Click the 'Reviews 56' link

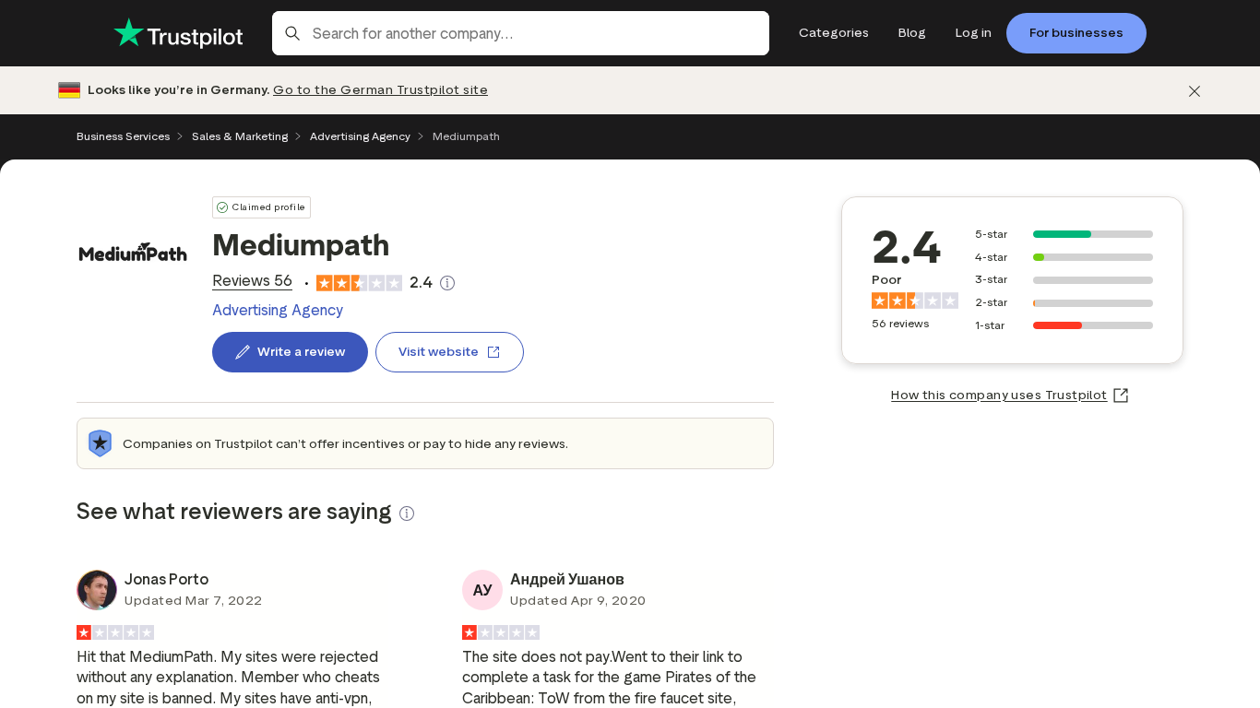click(252, 281)
